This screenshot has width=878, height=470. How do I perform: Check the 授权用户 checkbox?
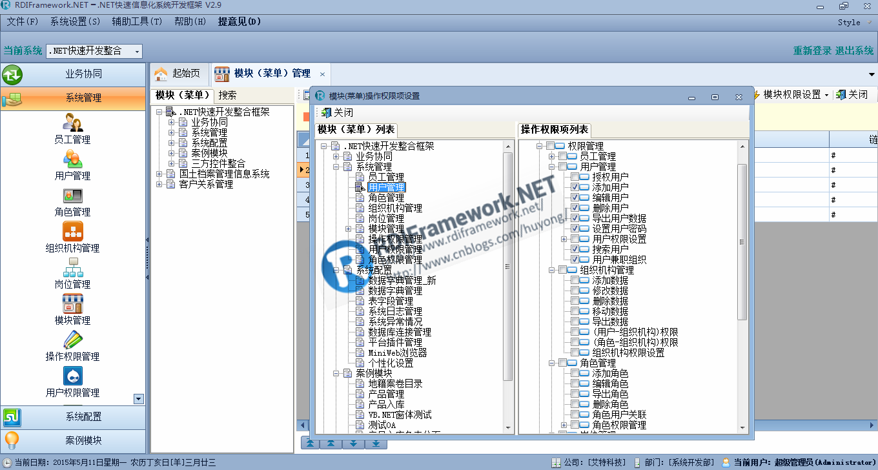575,177
